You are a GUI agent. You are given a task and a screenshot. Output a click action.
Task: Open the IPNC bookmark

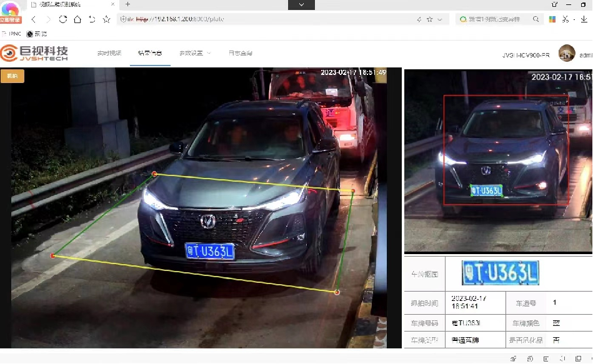pos(12,34)
